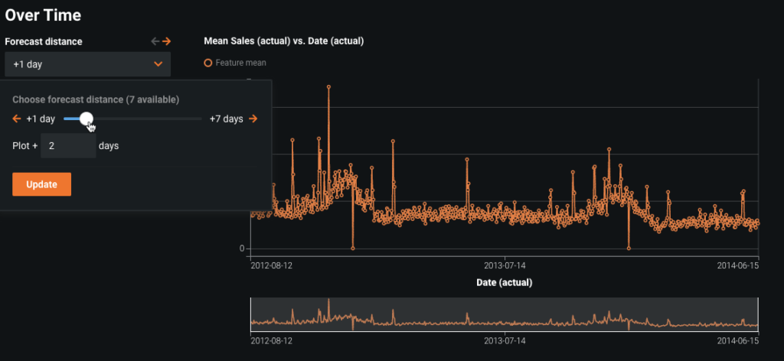
Task: Click the orange next forecast distance arrow
Action: click(166, 41)
